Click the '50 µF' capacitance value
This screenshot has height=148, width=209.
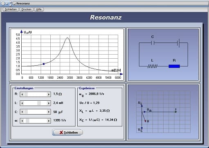coord(58,112)
